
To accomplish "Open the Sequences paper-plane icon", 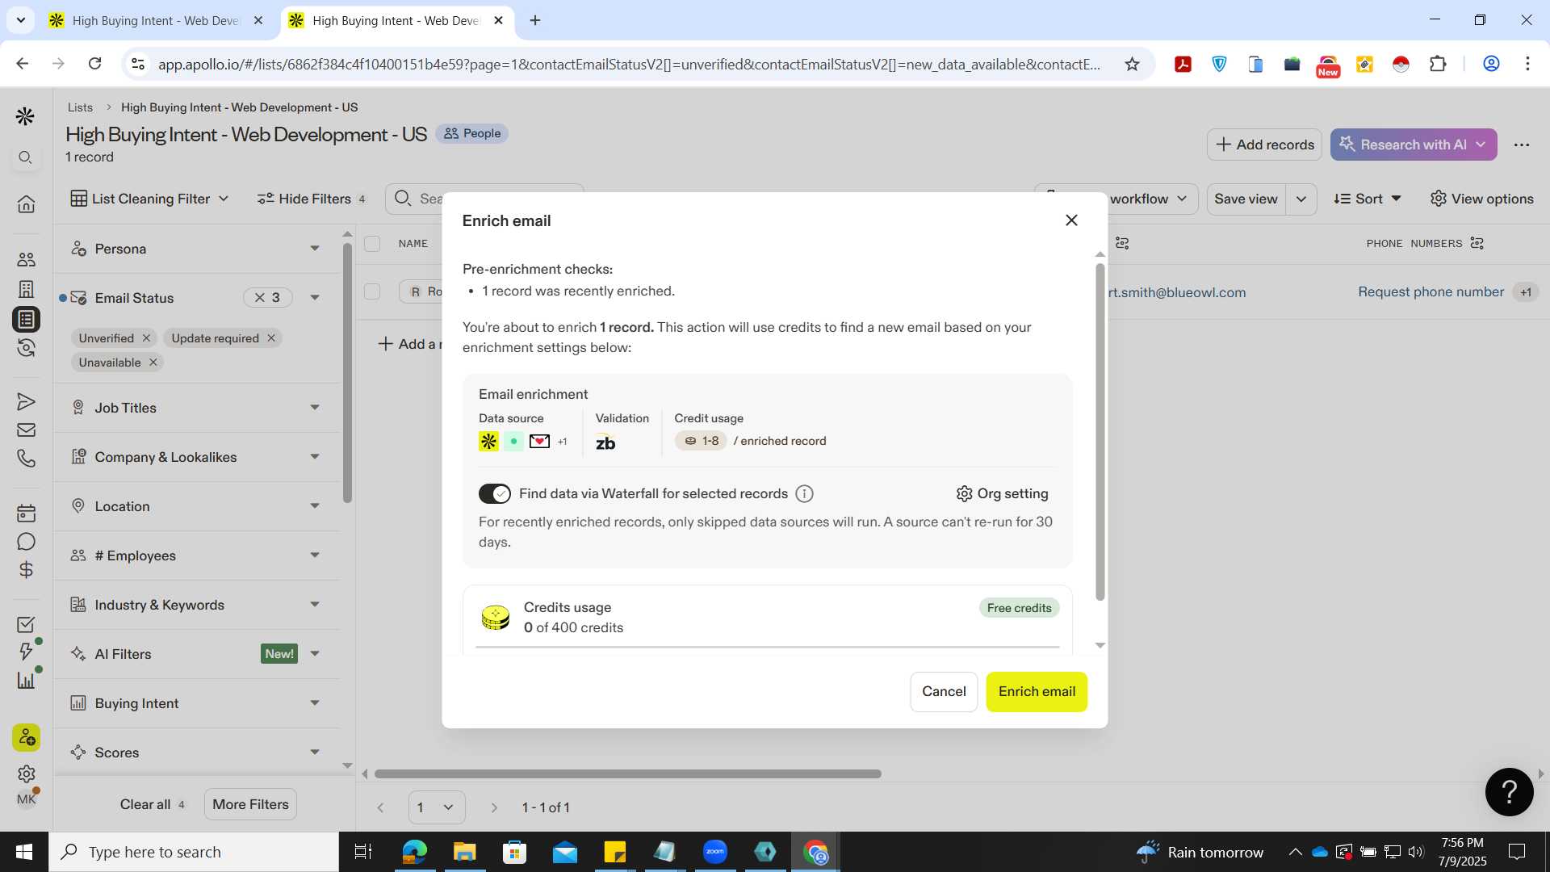I will coord(26,401).
